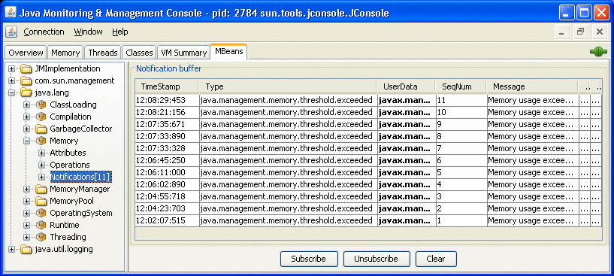Image resolution: width=614 pixels, height=276 pixels.
Task: Click the java.util.logging folder icon
Action: (x=26, y=249)
